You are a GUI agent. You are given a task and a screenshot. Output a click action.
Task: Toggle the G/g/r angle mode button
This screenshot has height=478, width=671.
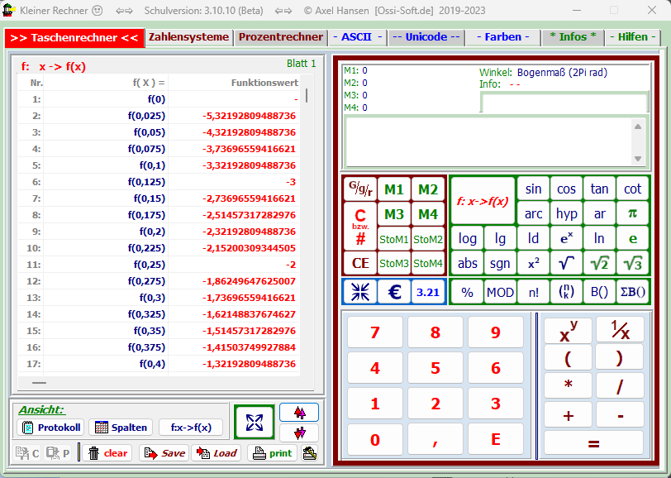click(359, 189)
